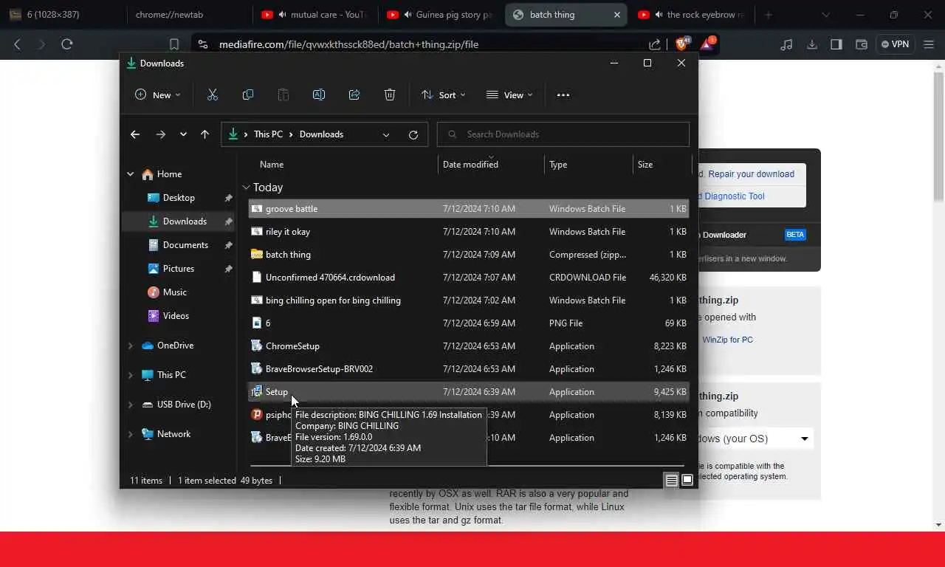This screenshot has width=945, height=567.
Task: Click the WinZip for PC link
Action: (x=727, y=340)
